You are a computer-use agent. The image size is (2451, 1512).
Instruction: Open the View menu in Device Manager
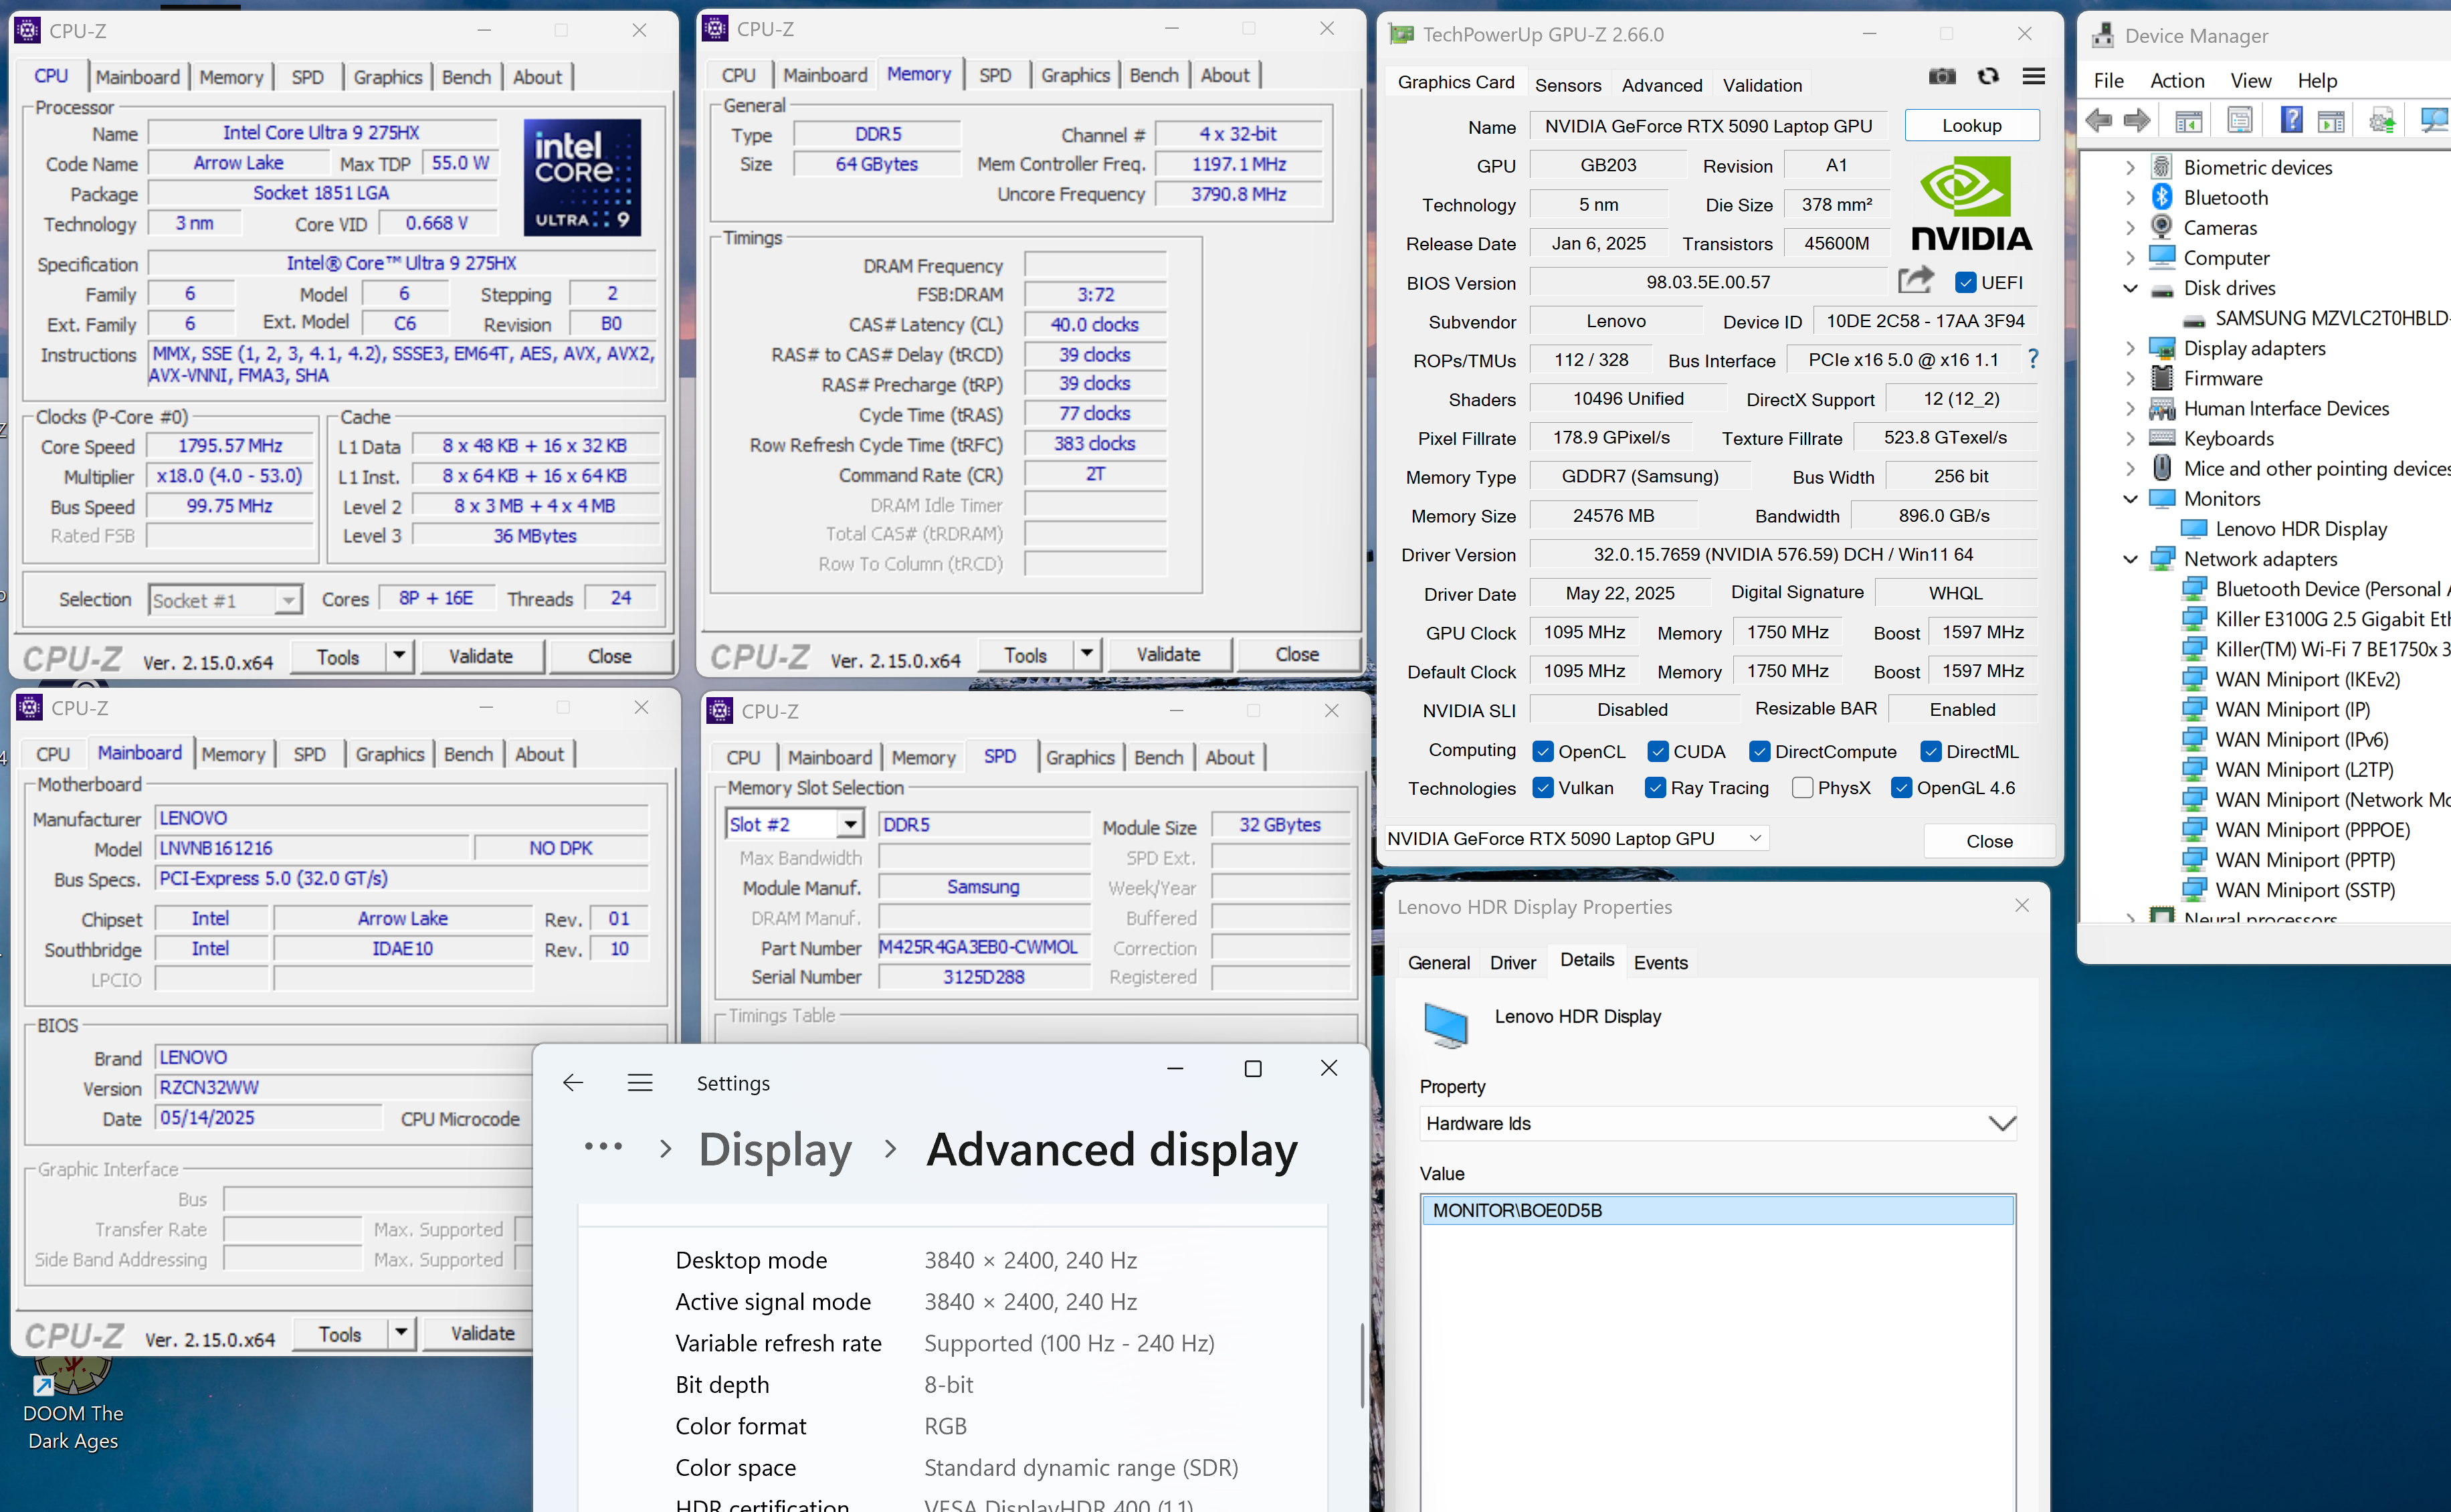[x=2250, y=80]
